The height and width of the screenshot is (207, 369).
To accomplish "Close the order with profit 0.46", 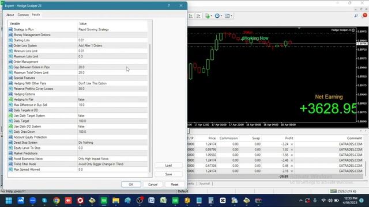I will pyautogui.click(x=292, y=166).
